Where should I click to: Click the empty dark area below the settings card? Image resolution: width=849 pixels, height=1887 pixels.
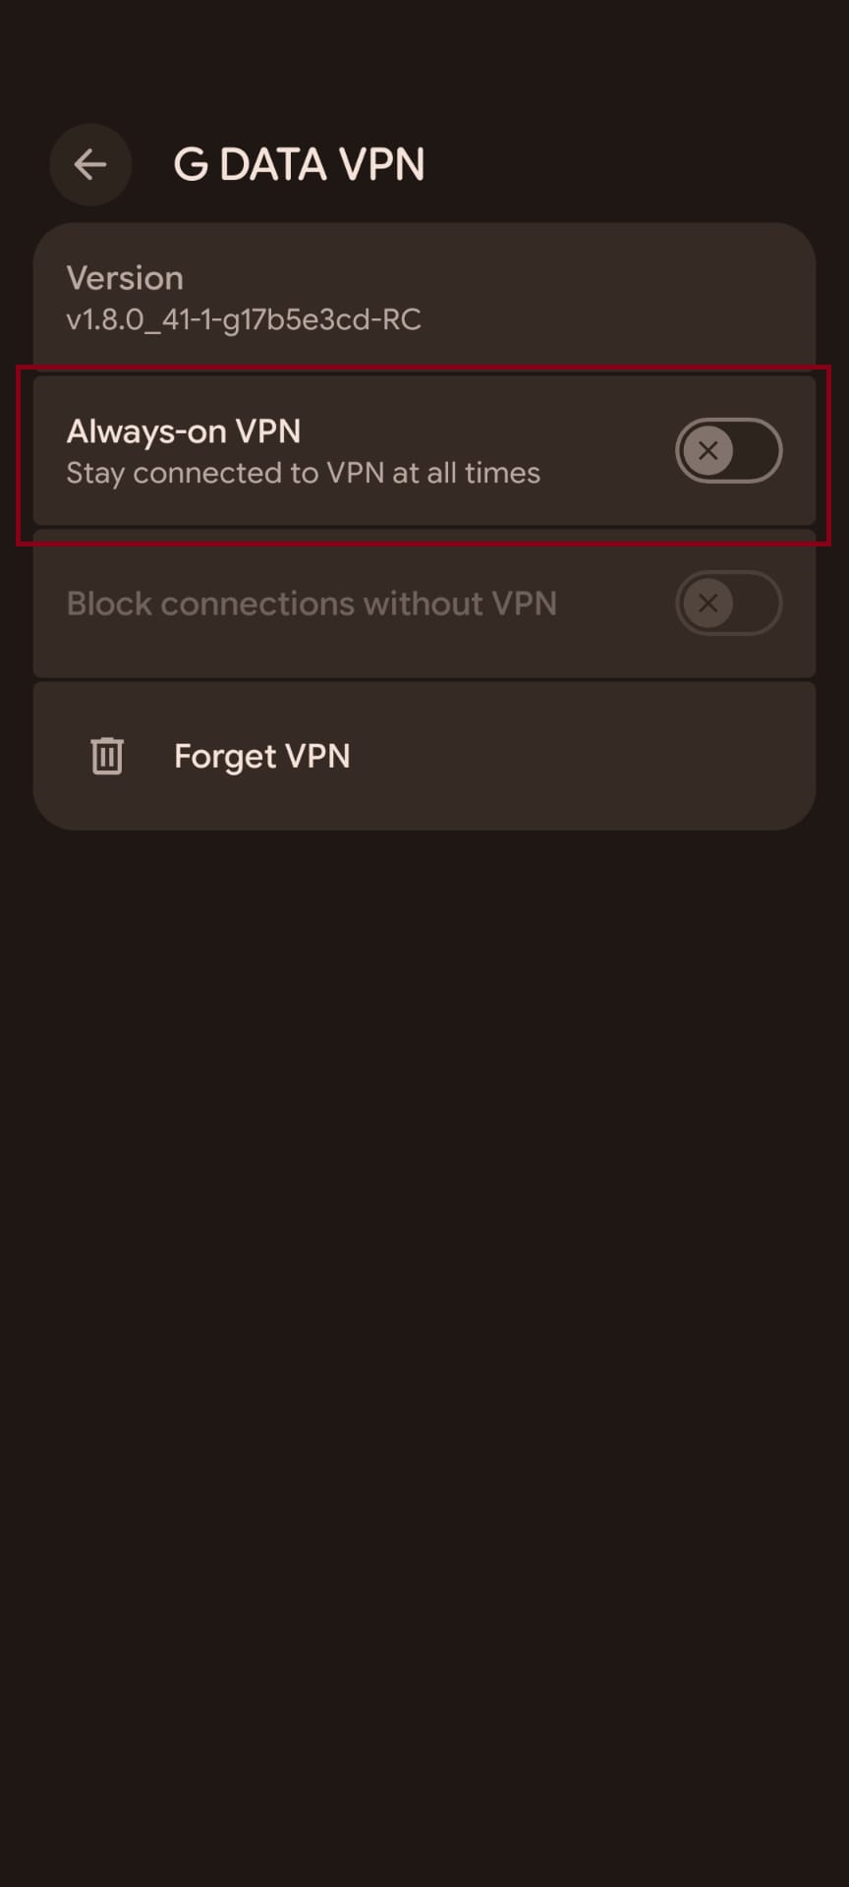tap(424, 1278)
